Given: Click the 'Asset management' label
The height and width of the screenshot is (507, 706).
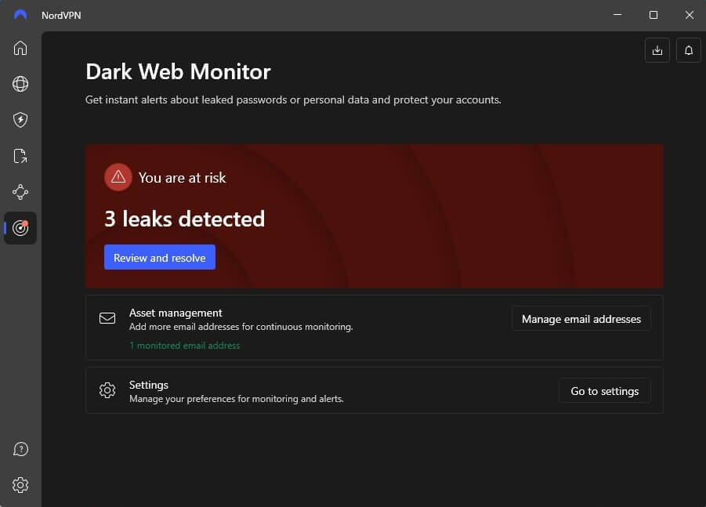Looking at the screenshot, I should pyautogui.click(x=176, y=313).
